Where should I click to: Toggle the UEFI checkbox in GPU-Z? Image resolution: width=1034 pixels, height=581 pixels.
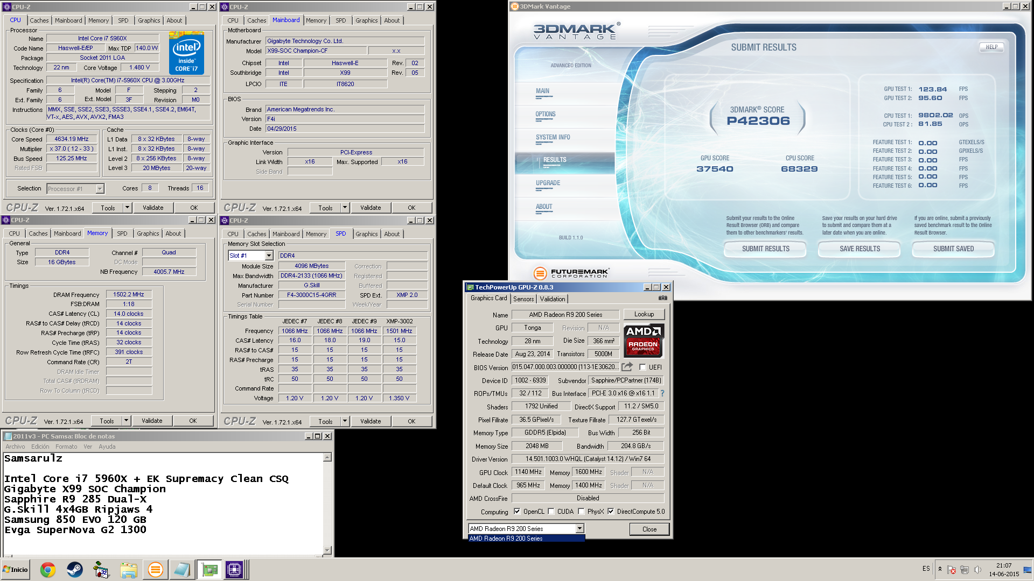(x=642, y=367)
